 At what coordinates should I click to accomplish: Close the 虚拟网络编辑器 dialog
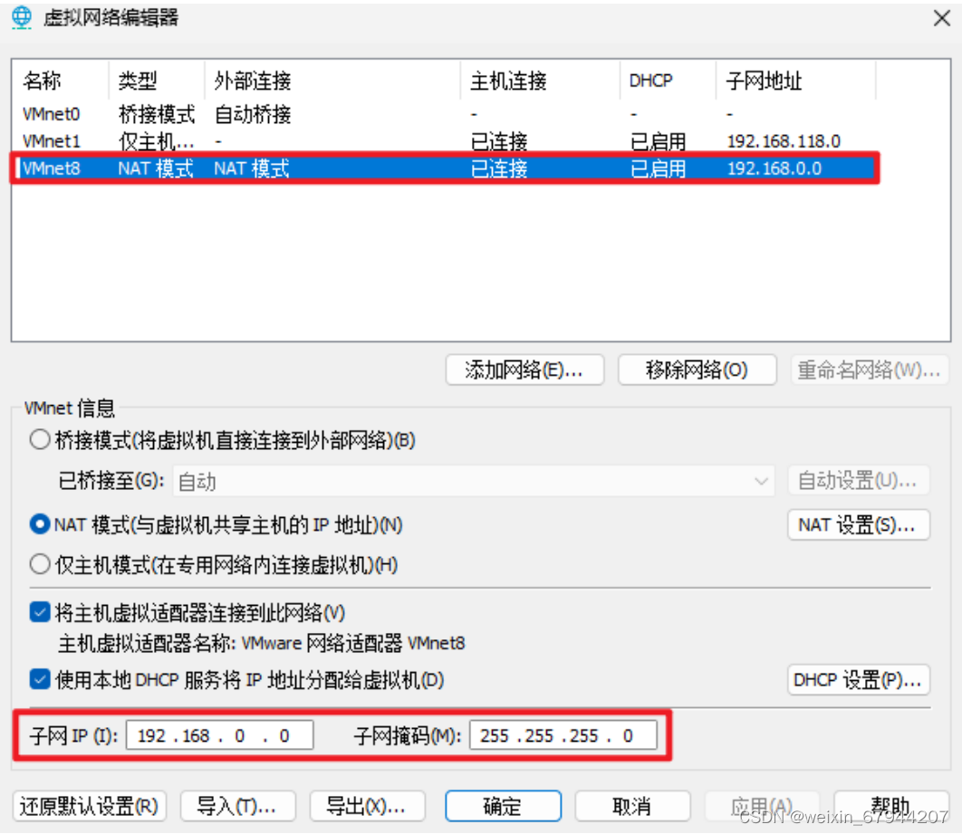[942, 18]
